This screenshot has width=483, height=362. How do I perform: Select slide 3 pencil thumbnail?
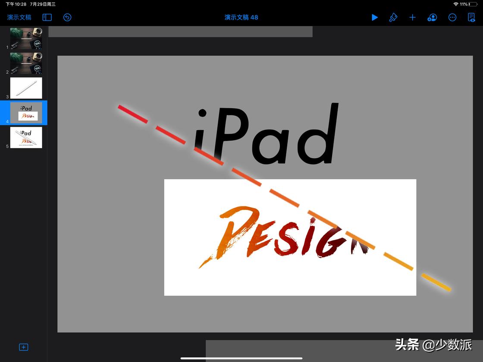point(26,88)
